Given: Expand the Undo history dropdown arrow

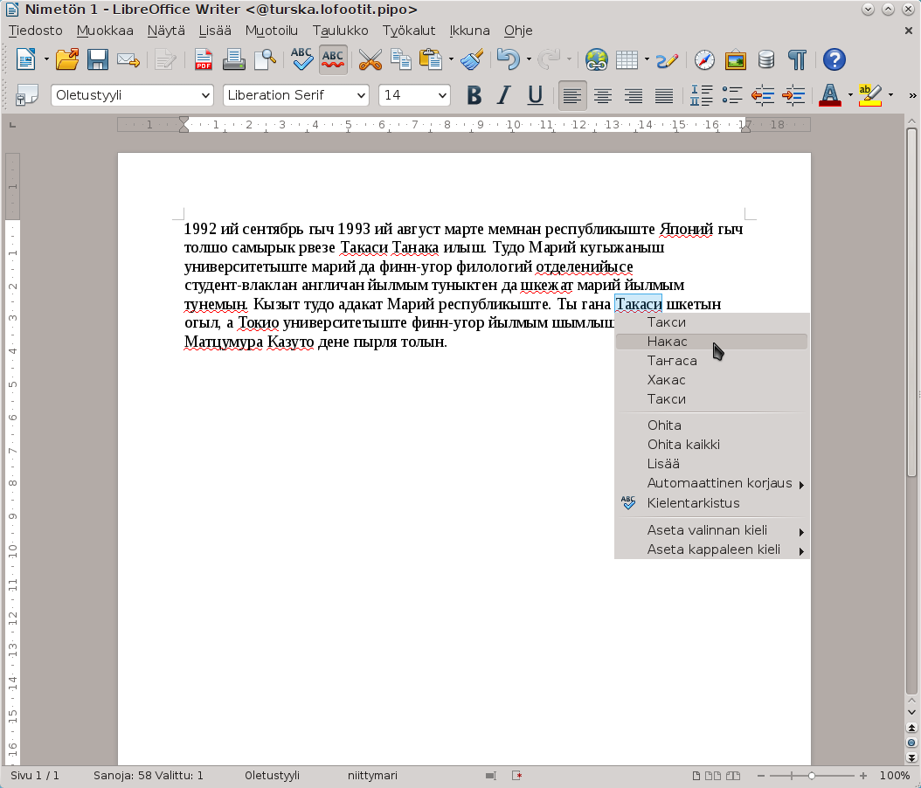Looking at the screenshot, I should (529, 59).
